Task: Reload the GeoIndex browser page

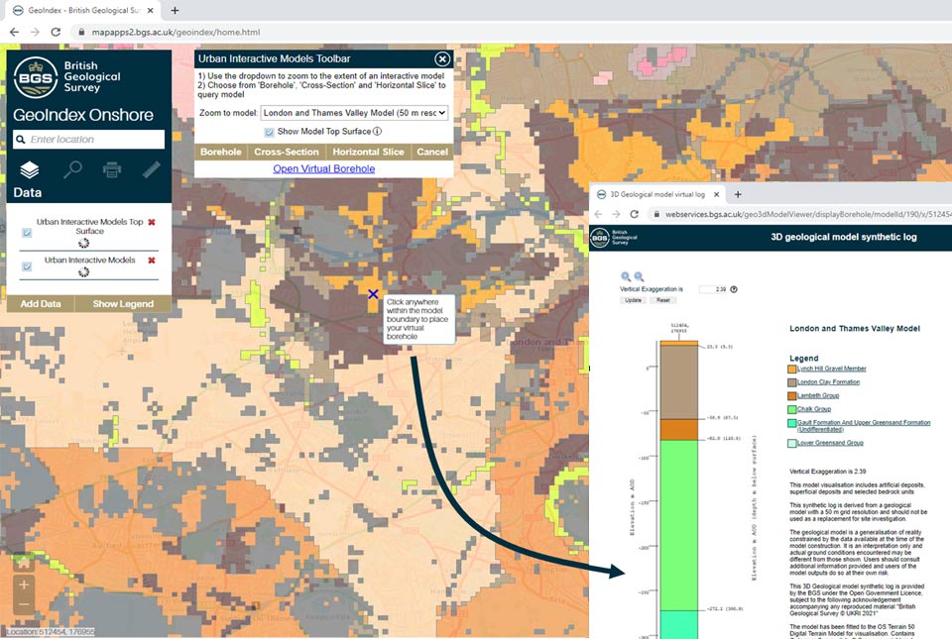Action: pyautogui.click(x=56, y=32)
